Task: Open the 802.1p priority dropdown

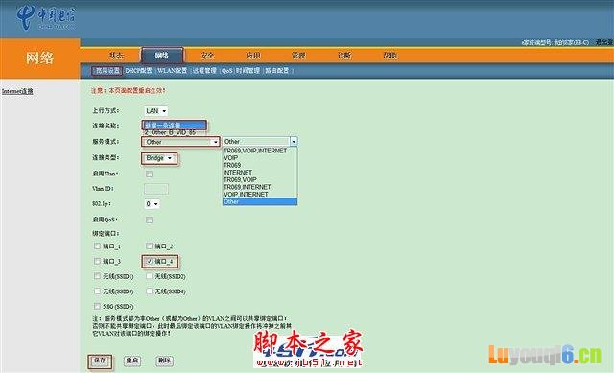Action: 152,204
